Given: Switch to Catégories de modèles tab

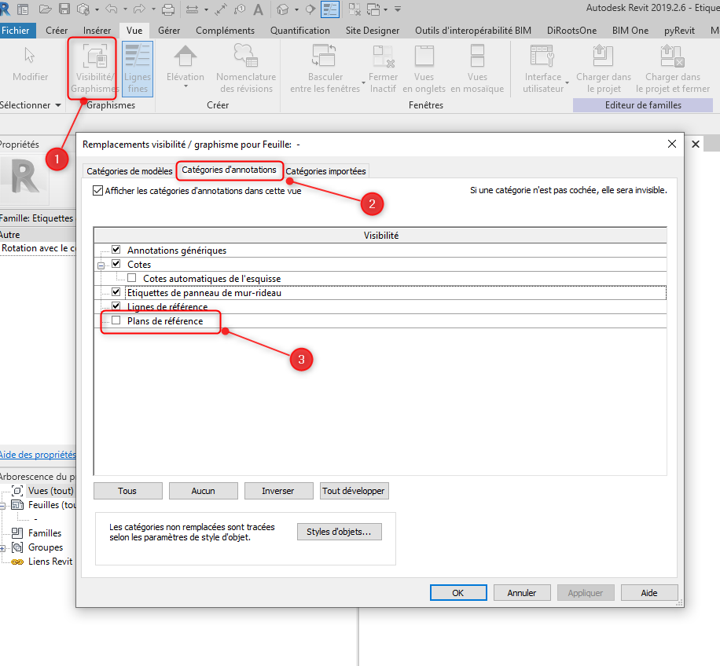Looking at the screenshot, I should point(129,171).
